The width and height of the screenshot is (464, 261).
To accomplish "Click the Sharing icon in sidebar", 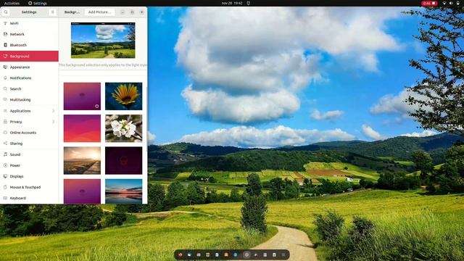I will [5, 144].
